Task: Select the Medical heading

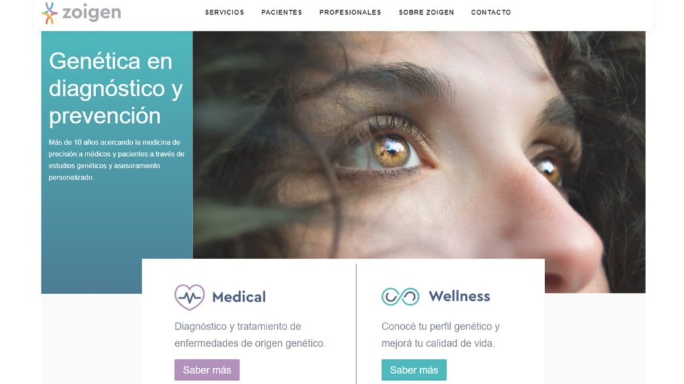Action: tap(239, 297)
